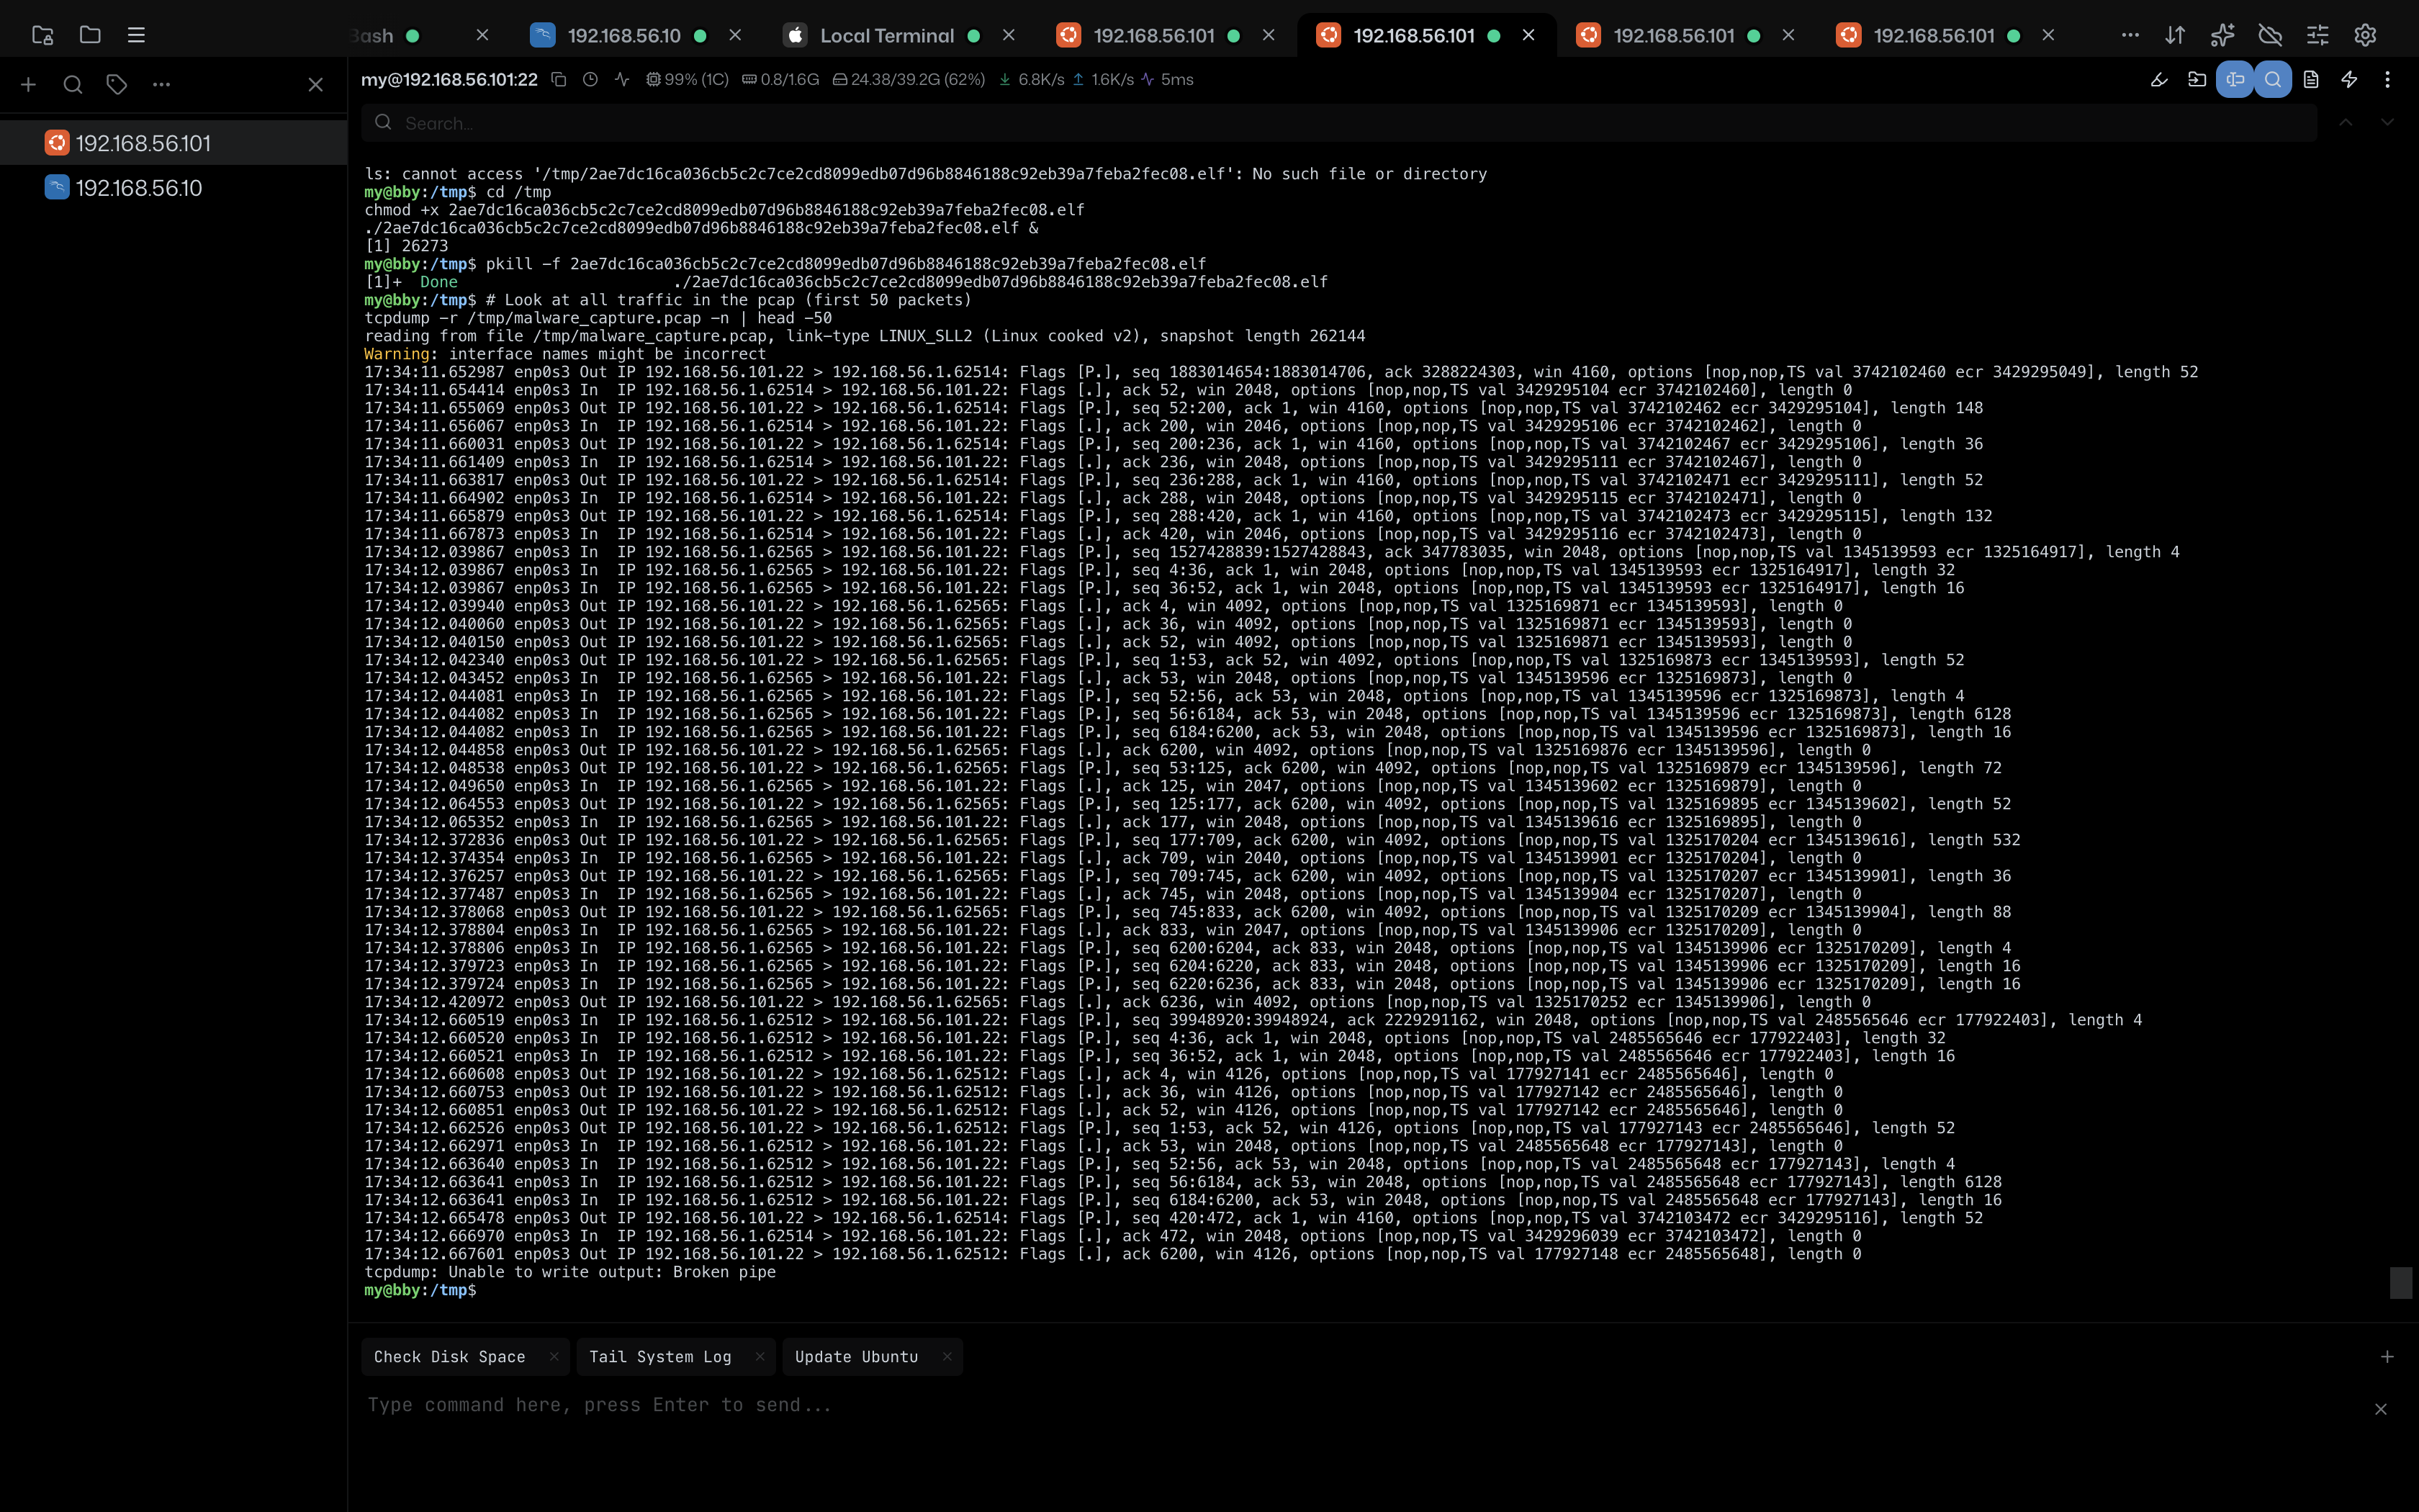Open the document snippets icon
The image size is (2419, 1512).
coord(2311,79)
